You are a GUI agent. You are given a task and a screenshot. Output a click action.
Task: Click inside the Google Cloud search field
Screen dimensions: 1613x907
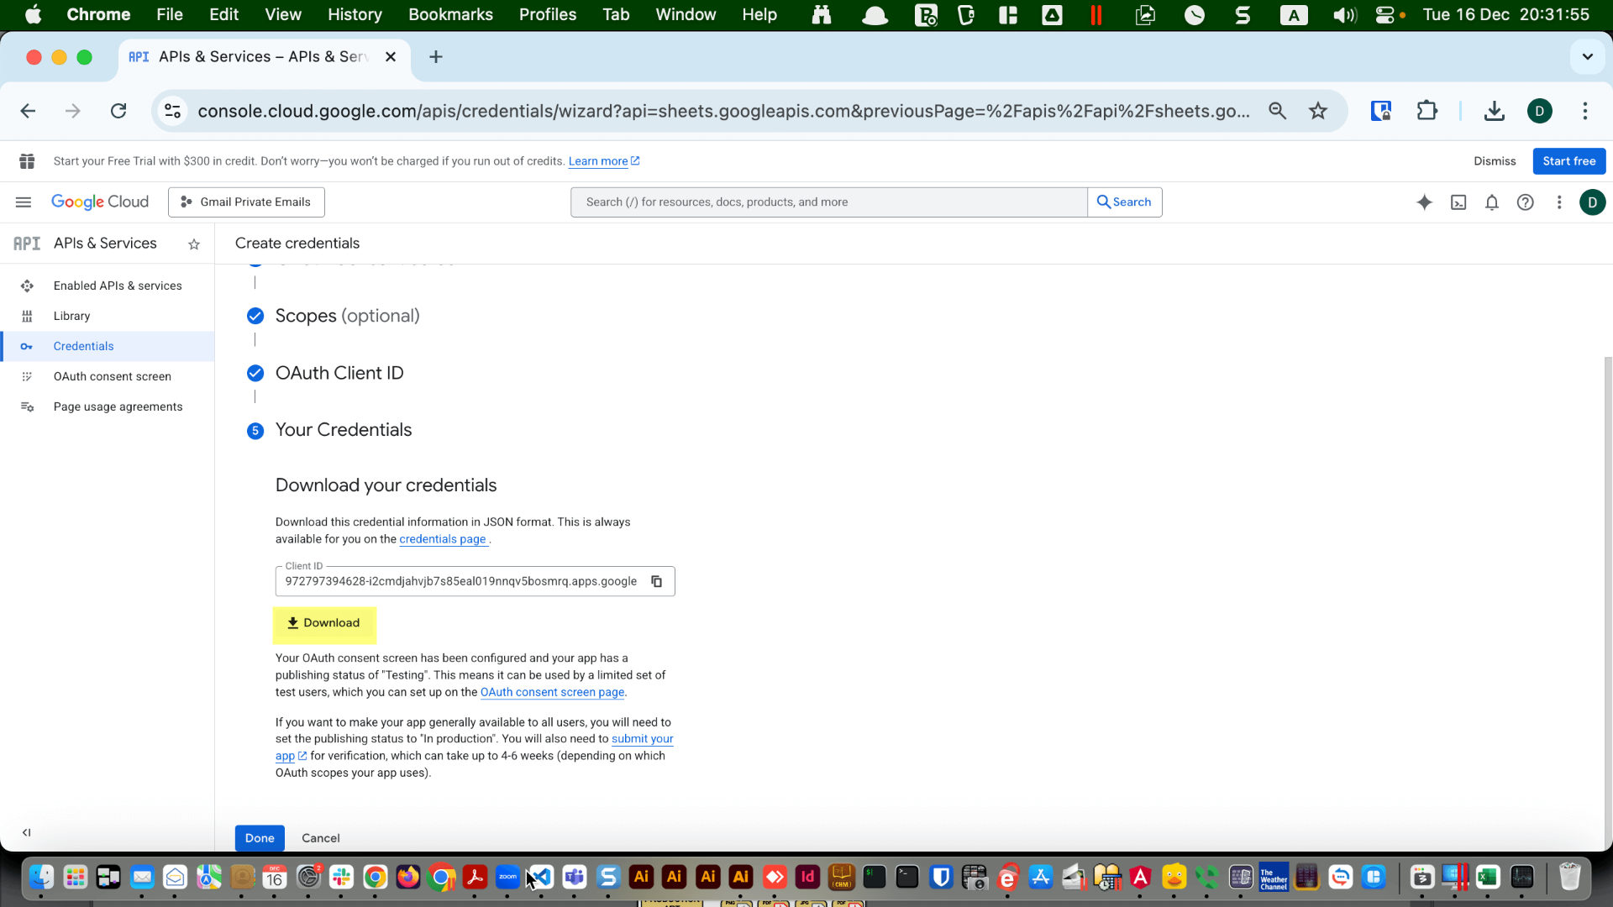[828, 202]
